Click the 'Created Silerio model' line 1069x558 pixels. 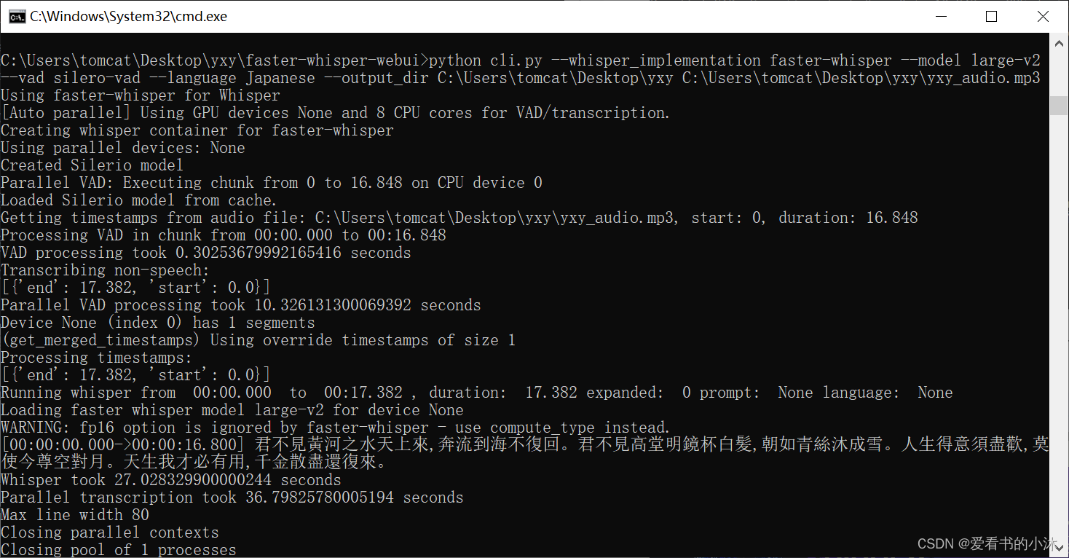(x=92, y=165)
